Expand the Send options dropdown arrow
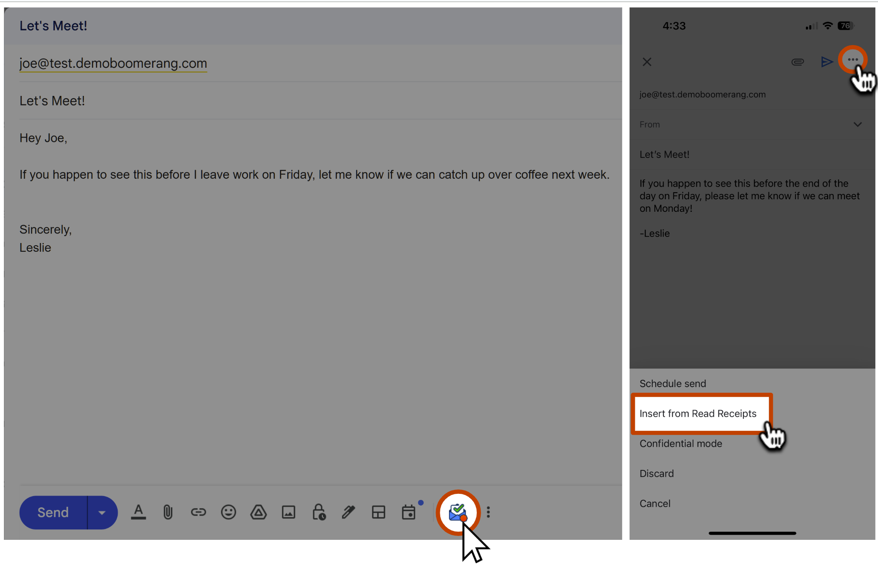Screen dimensions: 878x565 tap(102, 512)
